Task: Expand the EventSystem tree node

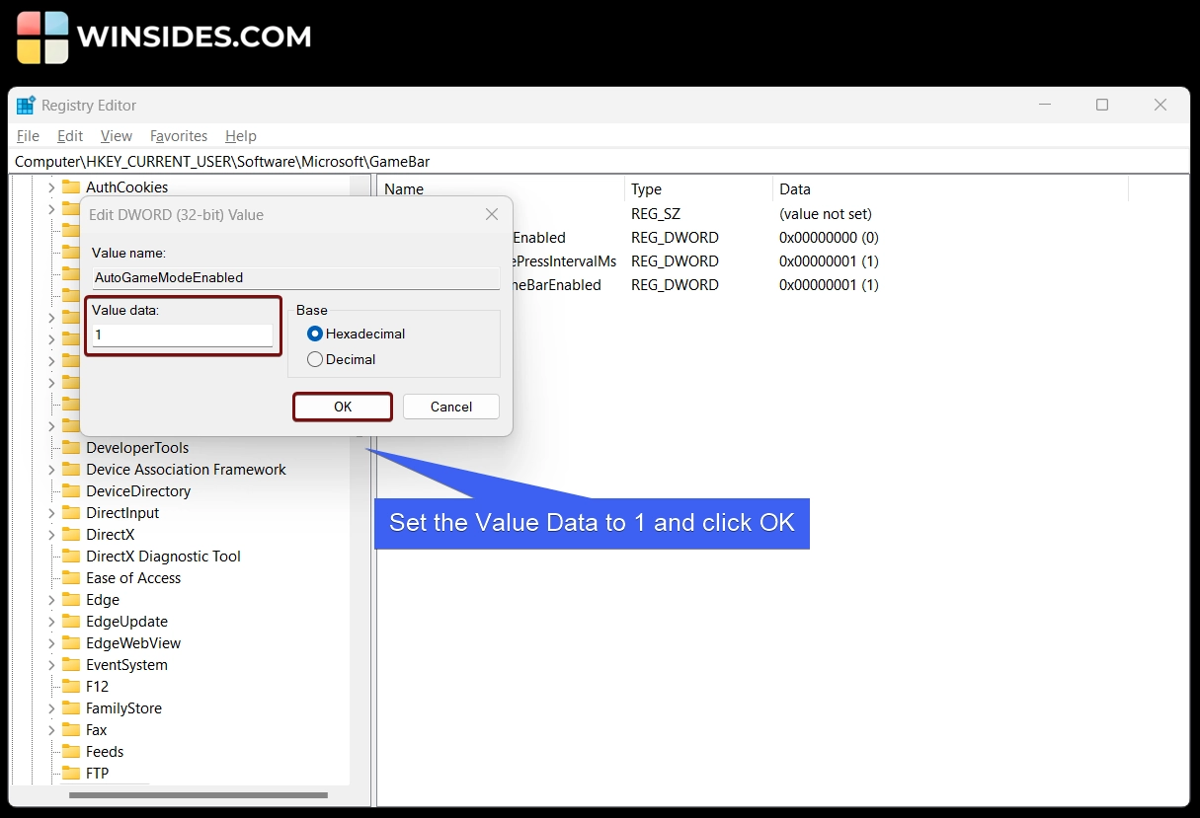Action: 51,665
